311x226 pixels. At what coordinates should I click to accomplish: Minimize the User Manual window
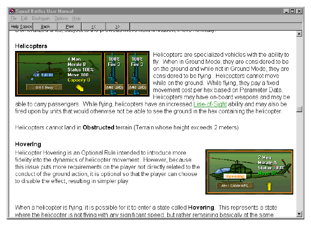tap(286, 11)
